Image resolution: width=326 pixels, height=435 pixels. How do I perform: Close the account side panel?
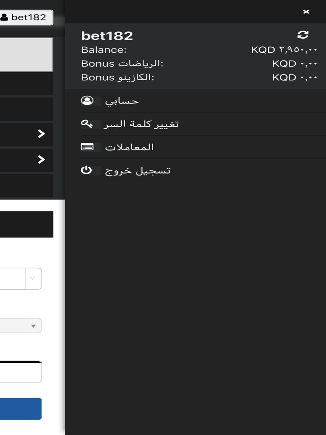tap(306, 12)
